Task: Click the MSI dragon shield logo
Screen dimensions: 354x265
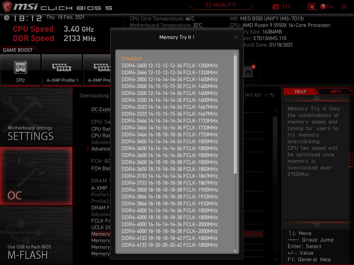Action: [7, 7]
